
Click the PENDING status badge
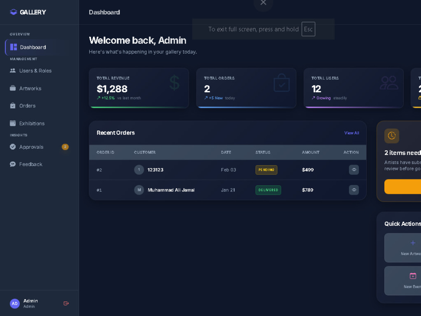tap(266, 170)
